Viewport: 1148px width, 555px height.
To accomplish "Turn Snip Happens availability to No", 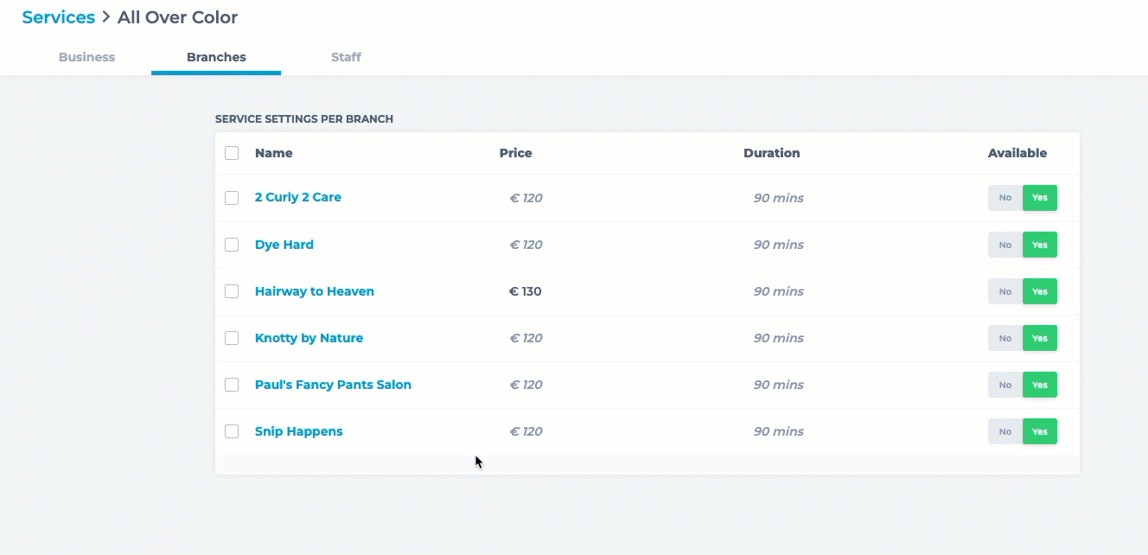I will [x=1004, y=431].
